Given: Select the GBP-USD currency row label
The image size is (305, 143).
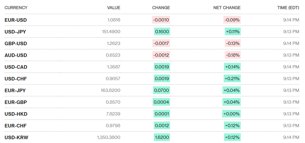Looking at the screenshot, I should [x=16, y=43].
